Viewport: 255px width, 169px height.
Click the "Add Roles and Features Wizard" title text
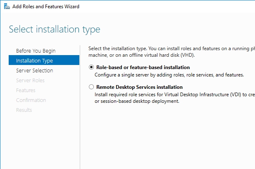[x=46, y=7]
